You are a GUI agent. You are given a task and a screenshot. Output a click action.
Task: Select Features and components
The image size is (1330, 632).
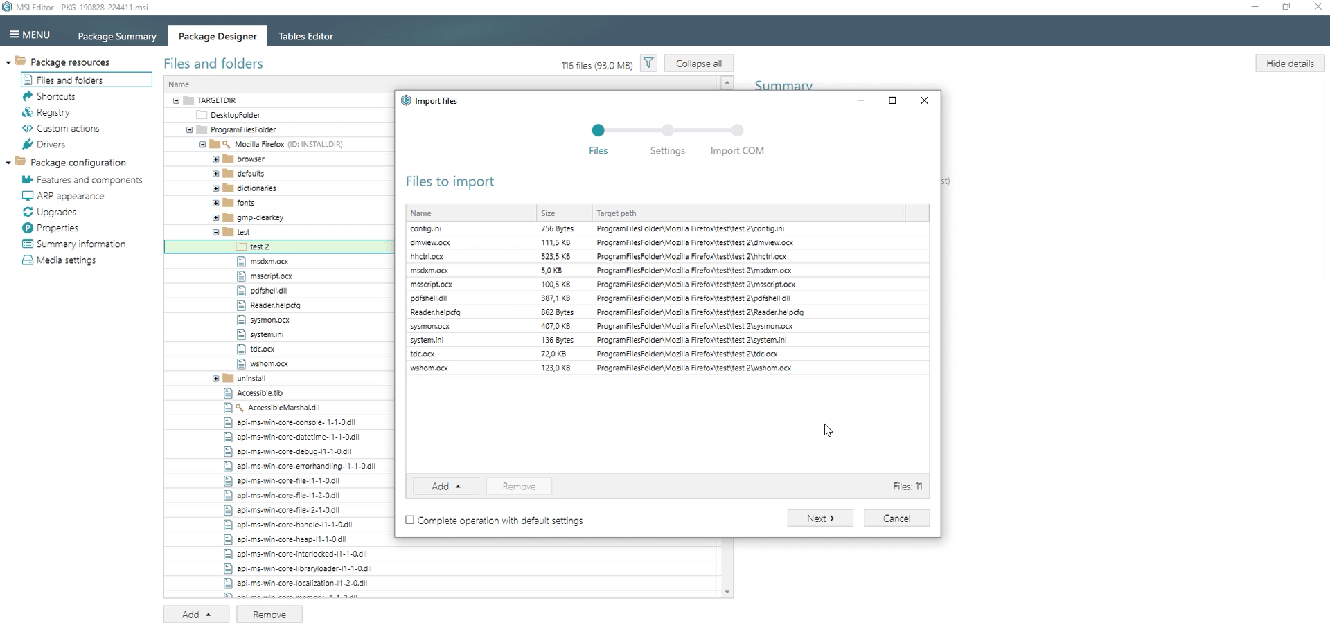pyautogui.click(x=88, y=179)
